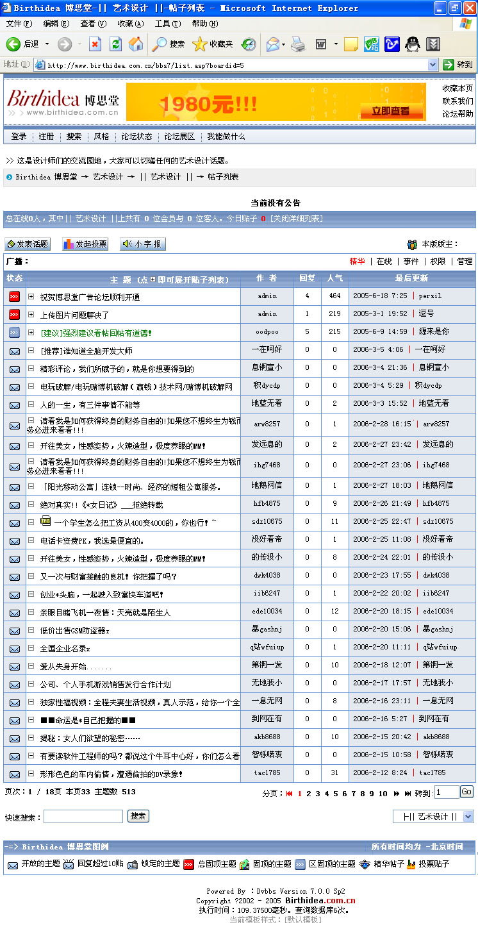478x927 pixels.
Task: Open 论坛展区 in the forum nav bar
Action: [x=179, y=137]
